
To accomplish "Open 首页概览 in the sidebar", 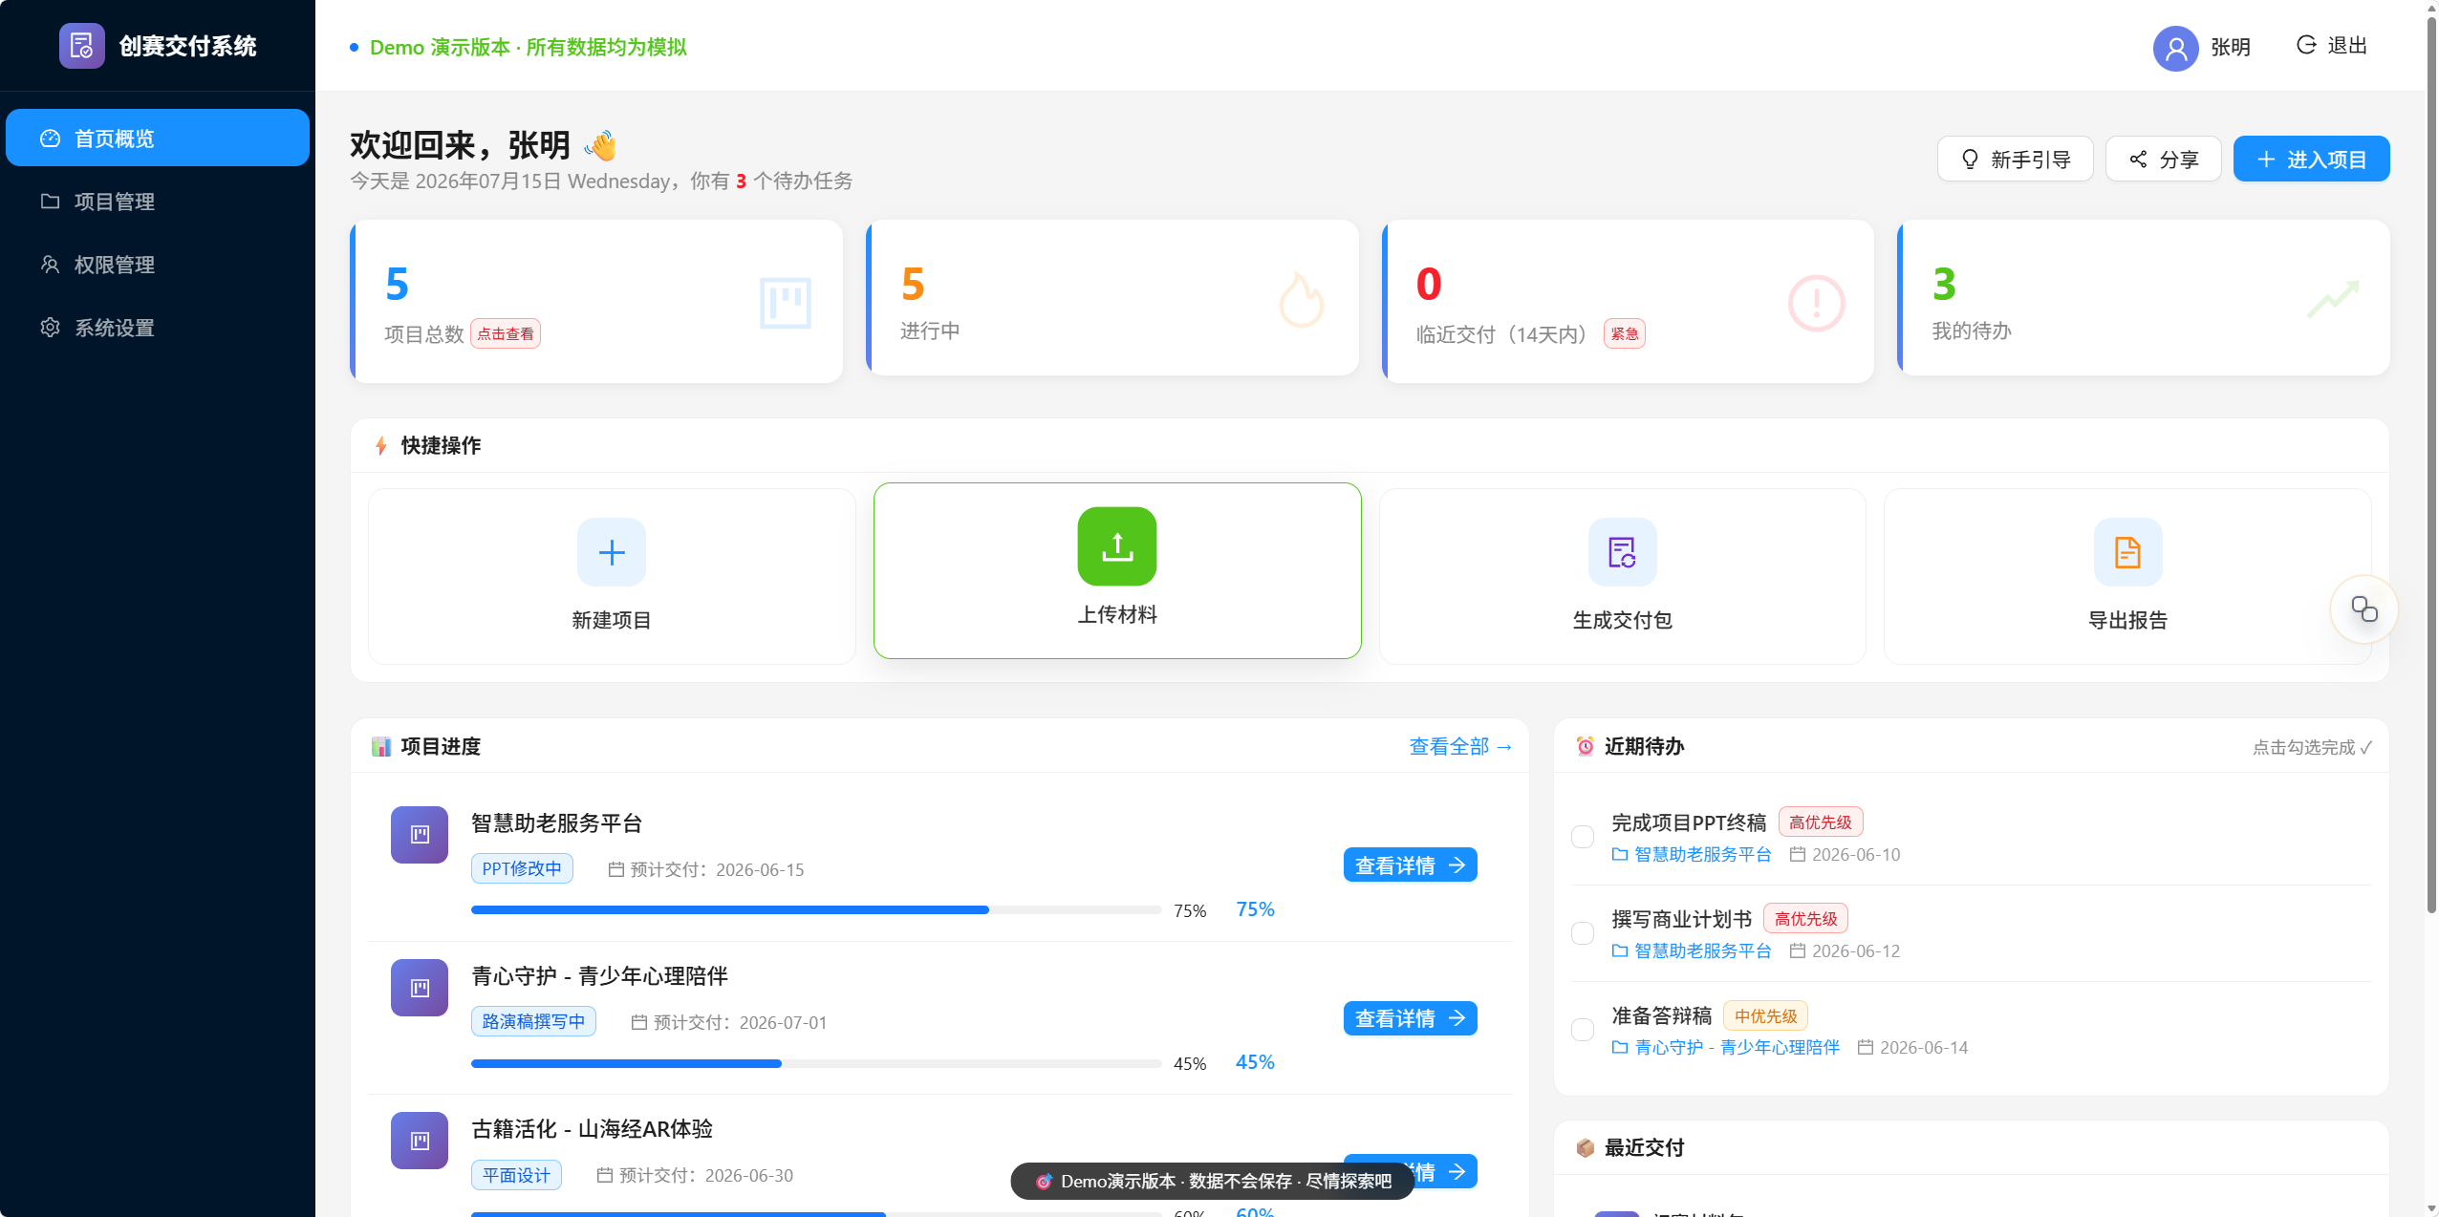I will coord(158,138).
